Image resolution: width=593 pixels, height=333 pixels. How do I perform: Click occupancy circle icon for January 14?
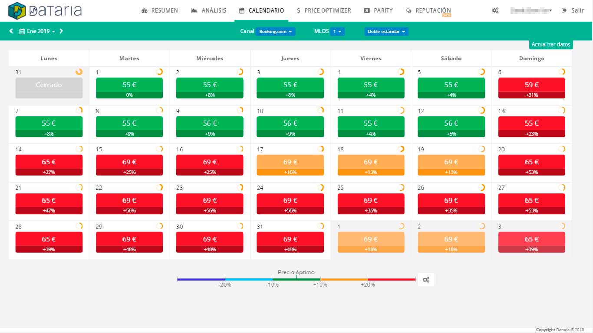(79, 149)
